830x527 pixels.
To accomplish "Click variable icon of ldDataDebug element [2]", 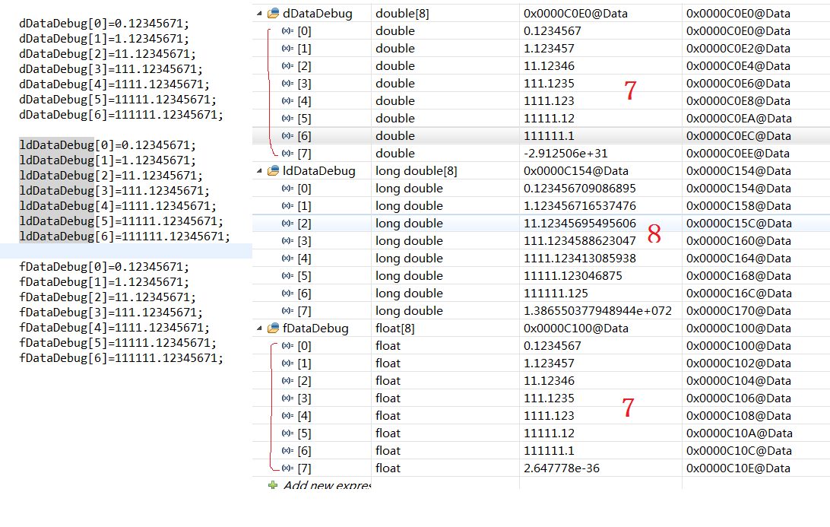I will (x=287, y=223).
